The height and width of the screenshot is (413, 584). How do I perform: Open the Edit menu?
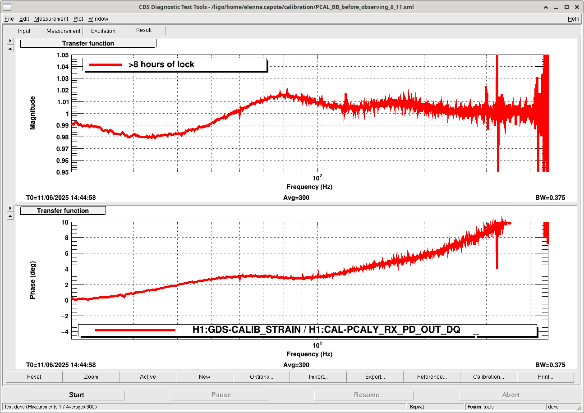tap(24, 19)
